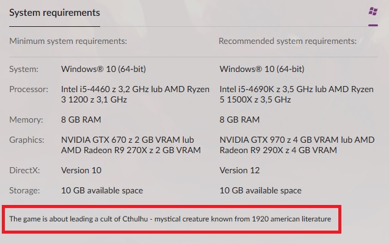Select the minimum Windows 10 (64-bit) text
The width and height of the screenshot is (389, 244).
point(103,69)
